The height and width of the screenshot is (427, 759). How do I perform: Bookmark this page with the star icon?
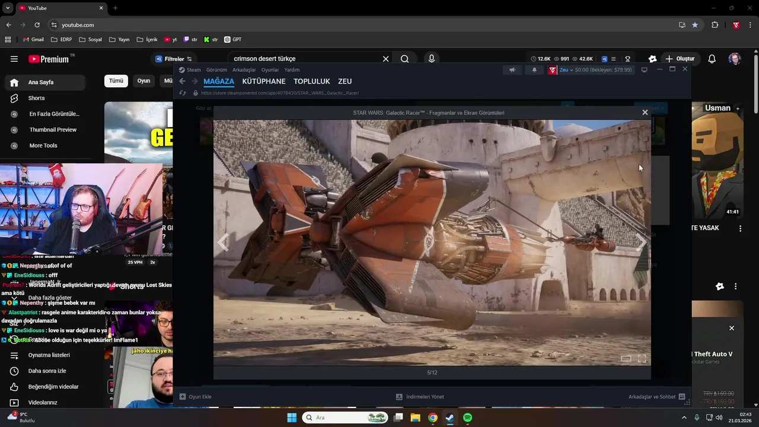click(695, 25)
